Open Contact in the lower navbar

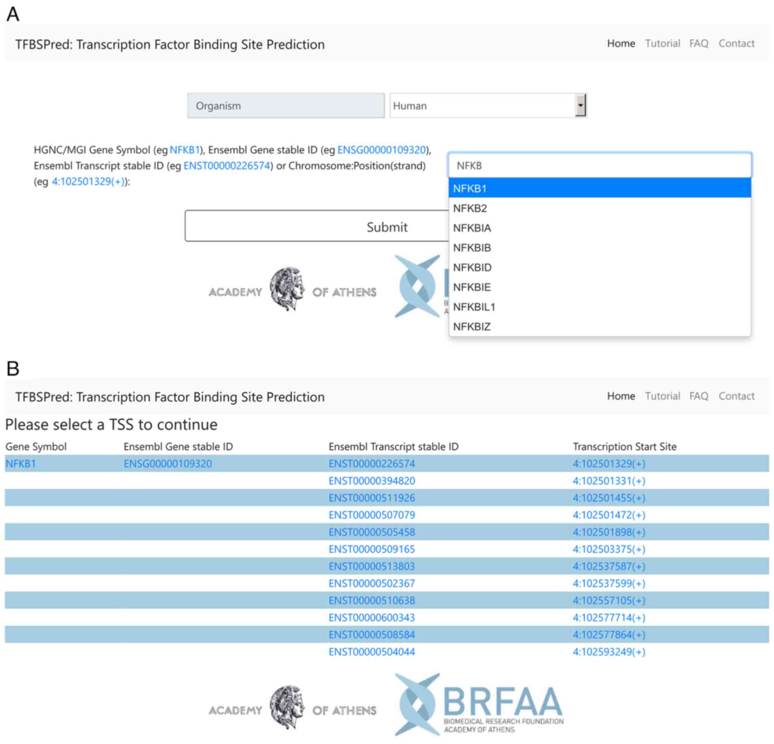[736, 396]
